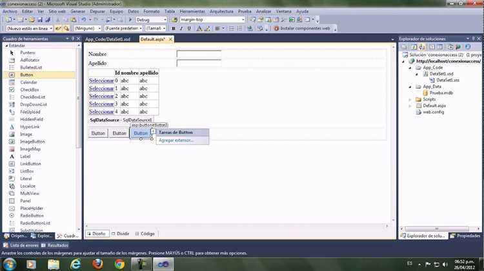Toggle the Button smart tag arrow
The width and height of the screenshot is (484, 271).
click(x=153, y=131)
